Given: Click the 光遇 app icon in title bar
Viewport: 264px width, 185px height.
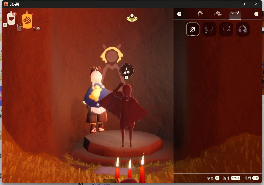Looking at the screenshot, I should click(6, 4).
